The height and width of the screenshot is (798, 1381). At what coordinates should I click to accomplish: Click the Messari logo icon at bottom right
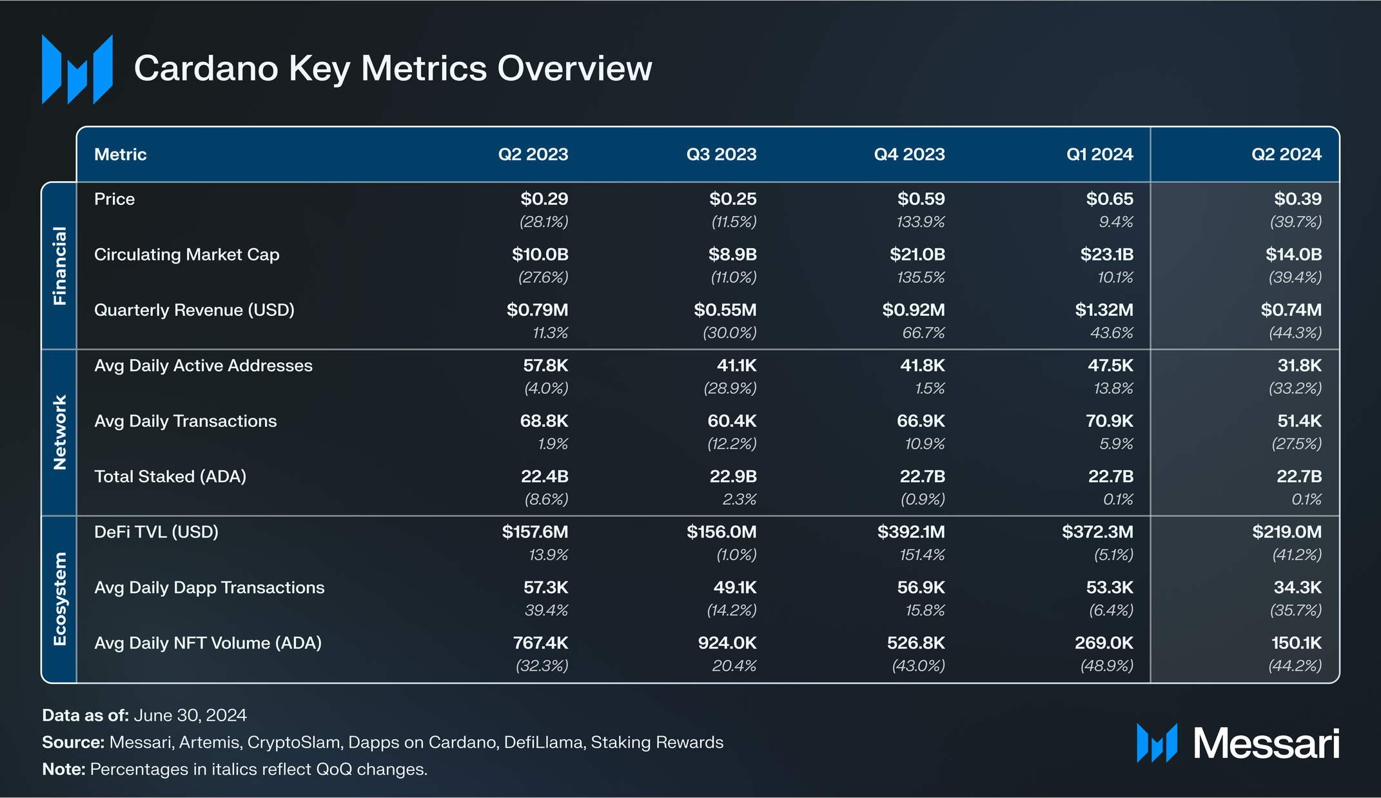(x=1157, y=743)
